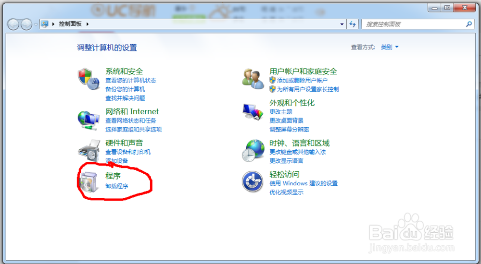The height and width of the screenshot is (264, 481).
Task: Click 查找并解决问题 link
Action: point(125,98)
